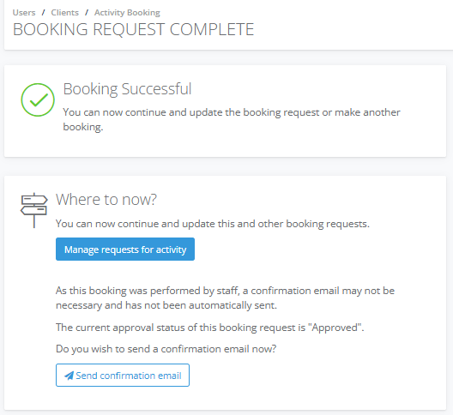Click the BOOKING REQUEST COMPLETE page title
453x415 pixels.
[133, 29]
